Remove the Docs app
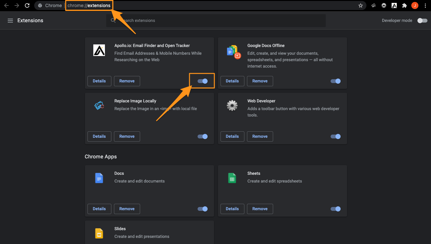This screenshot has height=244, width=431. point(127,209)
